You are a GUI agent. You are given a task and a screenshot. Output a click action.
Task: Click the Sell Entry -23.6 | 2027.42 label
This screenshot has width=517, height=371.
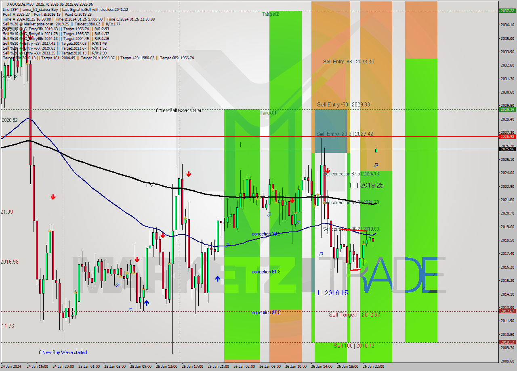pyautogui.click(x=345, y=134)
